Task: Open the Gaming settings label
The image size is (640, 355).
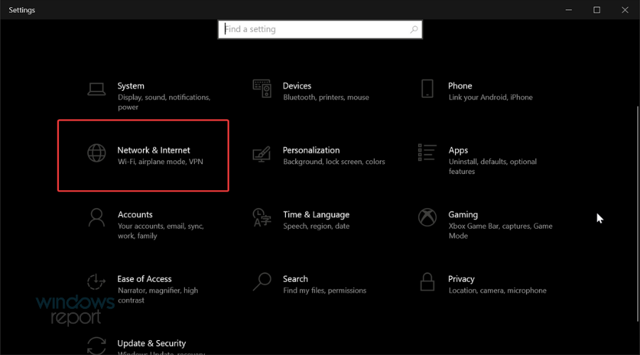Action: click(463, 214)
